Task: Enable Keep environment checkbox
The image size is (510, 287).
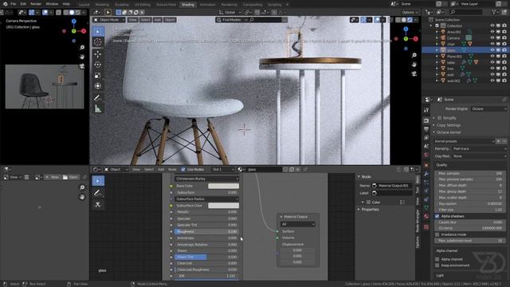Action: click(437, 265)
